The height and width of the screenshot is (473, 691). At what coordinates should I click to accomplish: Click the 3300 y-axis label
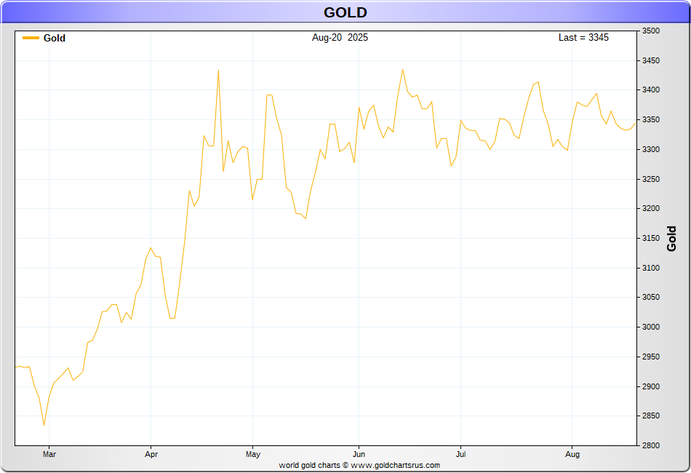(651, 149)
